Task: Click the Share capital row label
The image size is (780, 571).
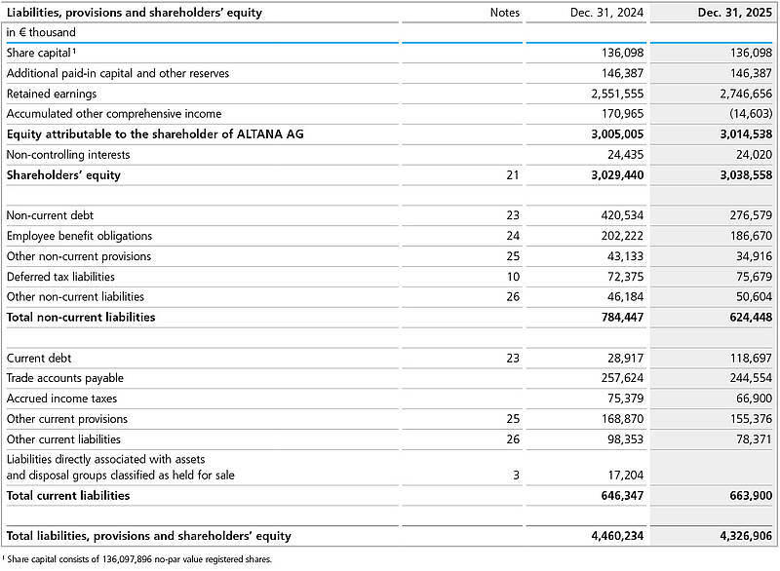Action: tap(41, 53)
